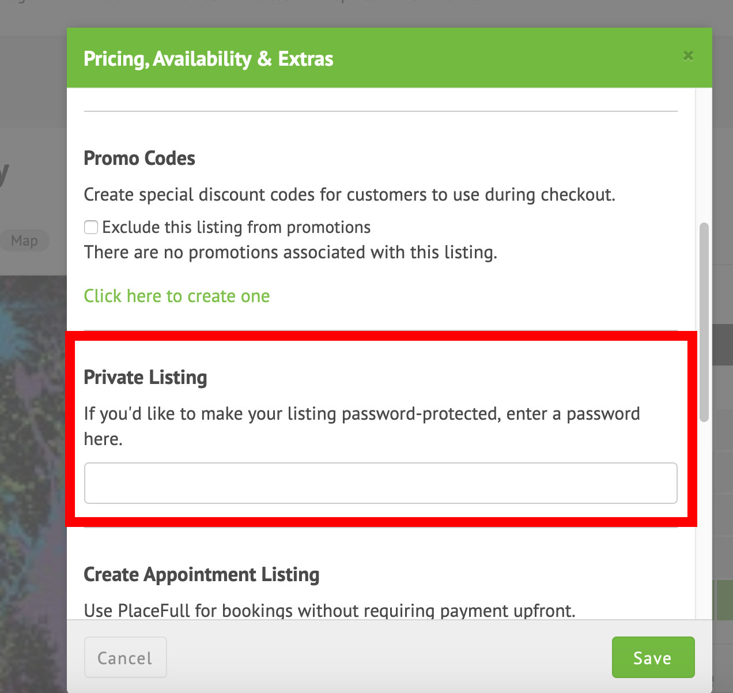
Task: Close the Pricing, Availability & Extras dialog
Action: coord(688,56)
